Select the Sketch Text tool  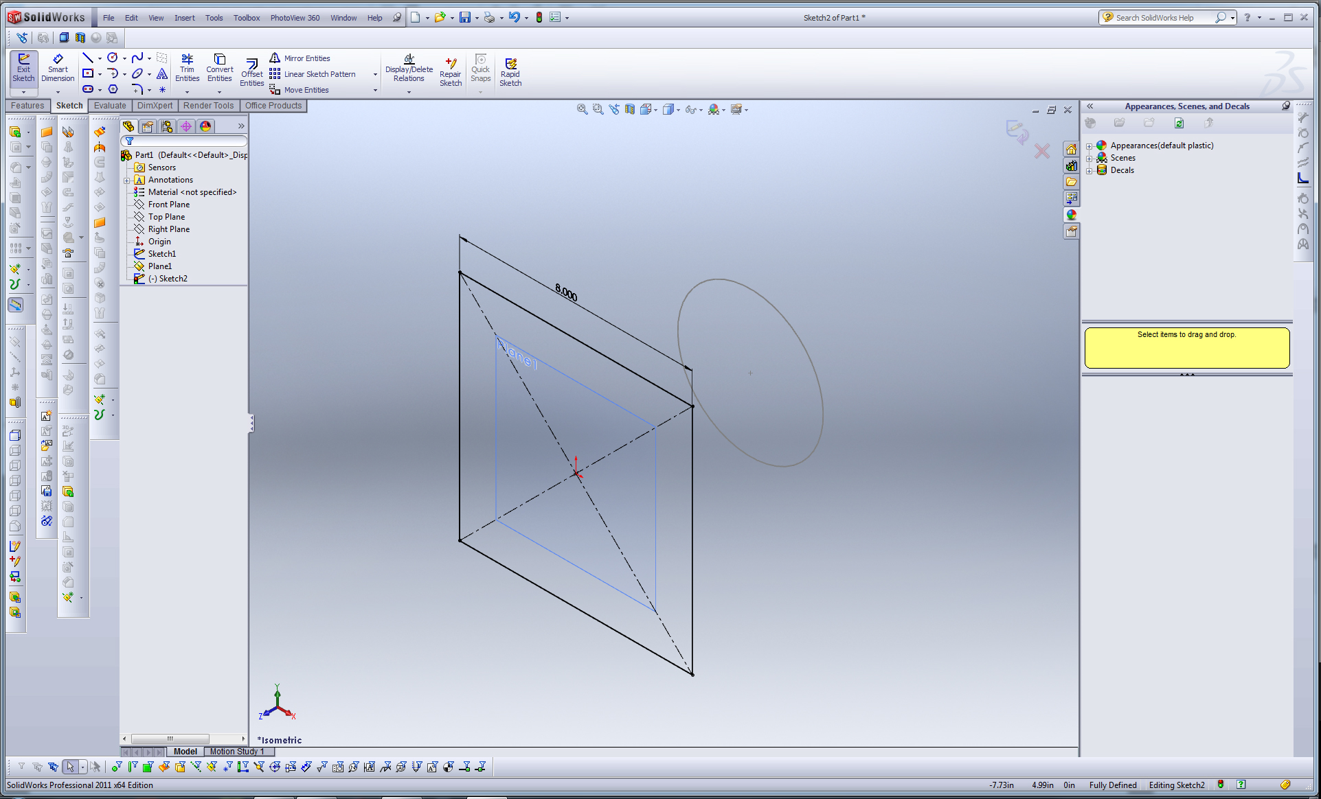point(162,73)
